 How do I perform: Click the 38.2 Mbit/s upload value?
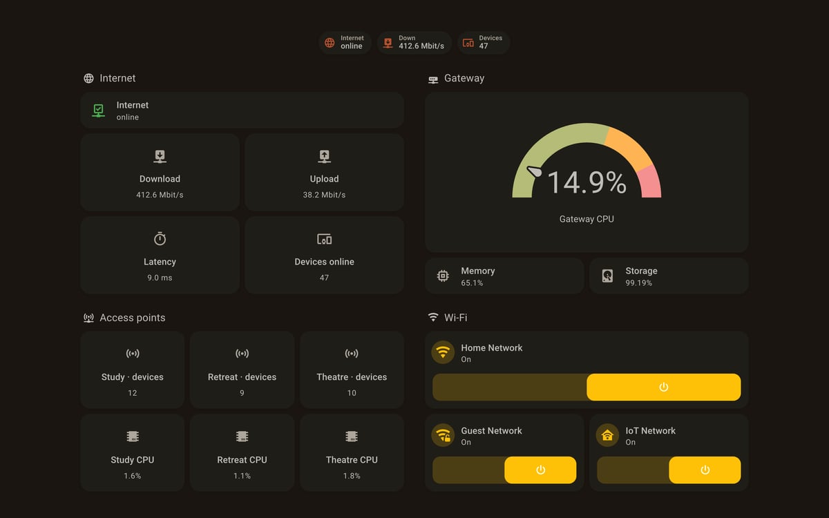point(324,195)
